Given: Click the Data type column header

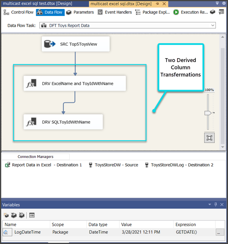Looking at the screenshot, I should point(103,224).
